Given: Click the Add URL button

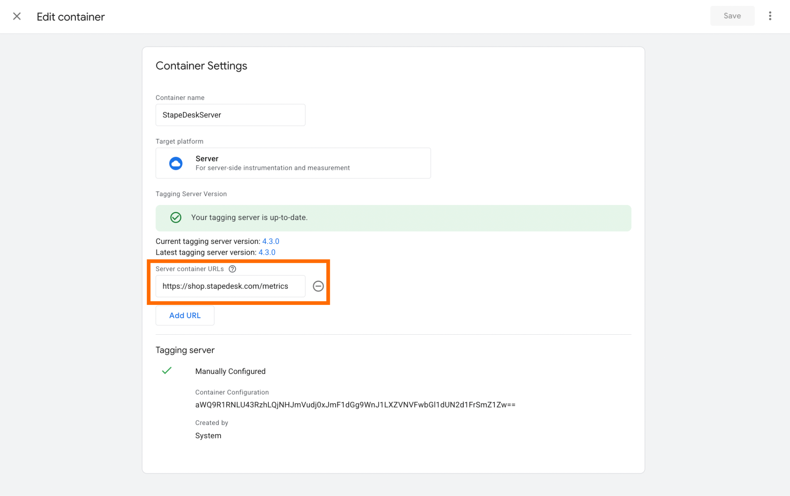Looking at the screenshot, I should (x=185, y=315).
